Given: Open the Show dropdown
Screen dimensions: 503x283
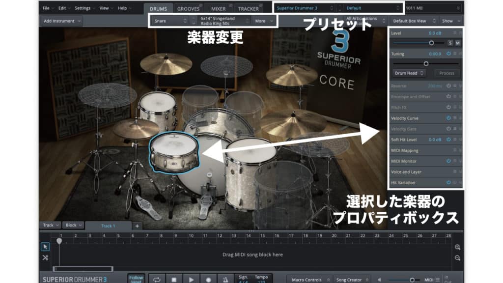Looking at the screenshot, I should point(450,21).
